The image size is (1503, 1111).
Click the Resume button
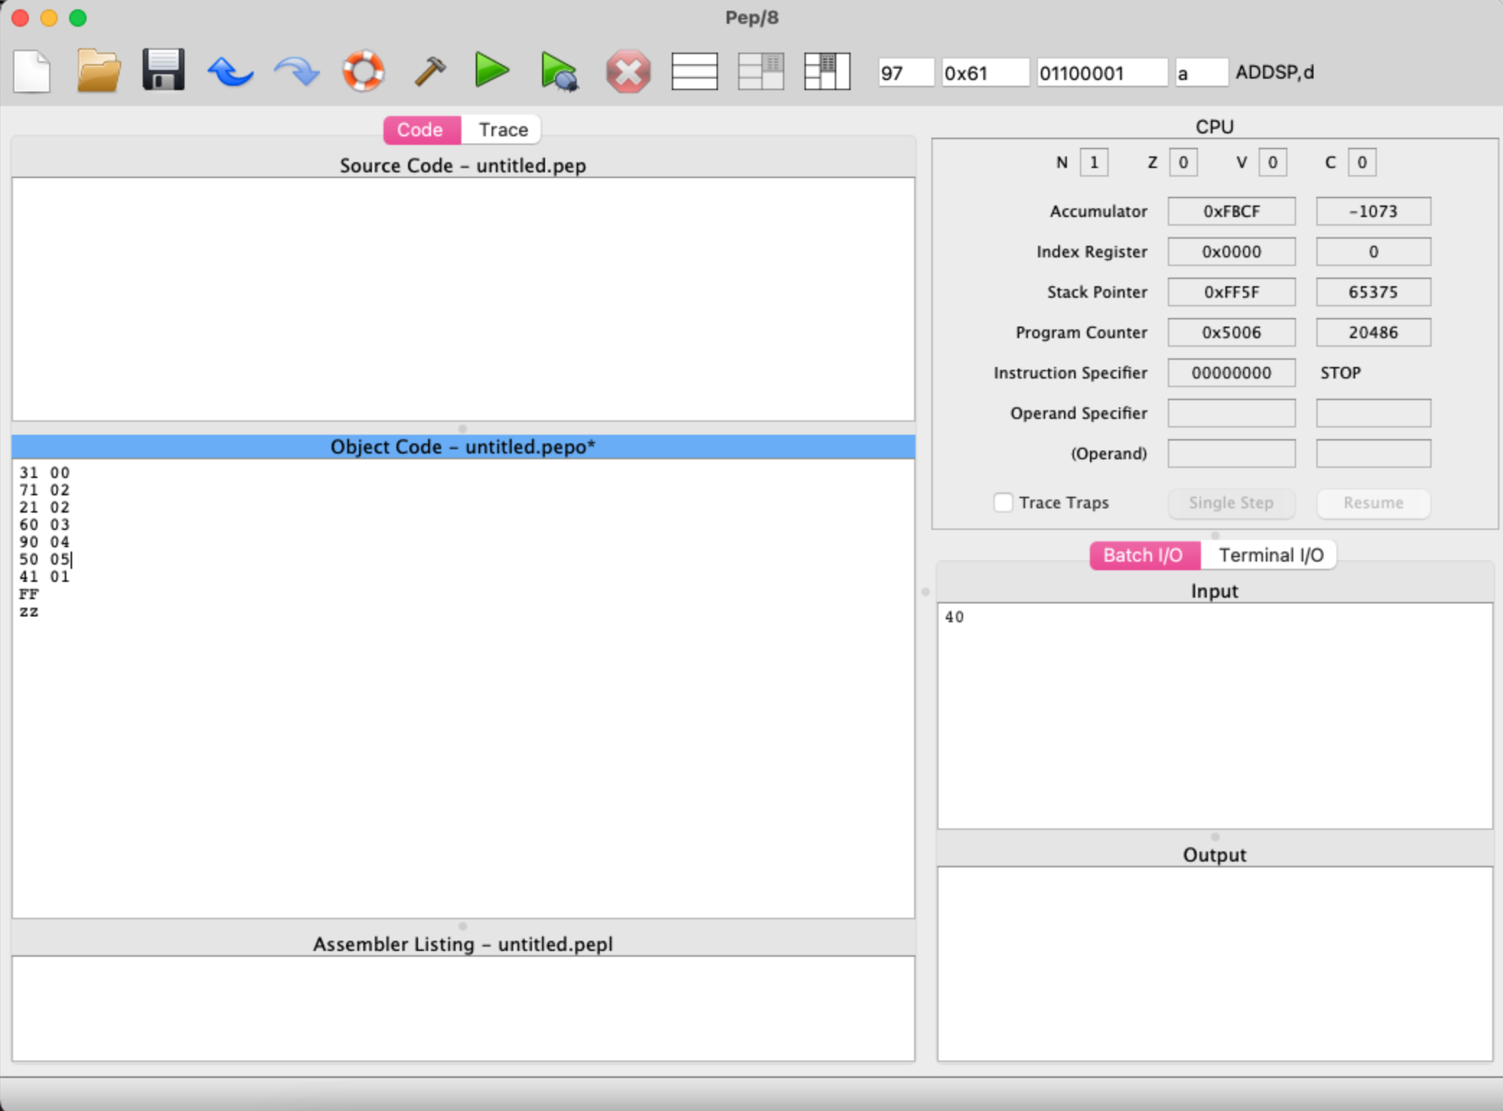(x=1372, y=503)
